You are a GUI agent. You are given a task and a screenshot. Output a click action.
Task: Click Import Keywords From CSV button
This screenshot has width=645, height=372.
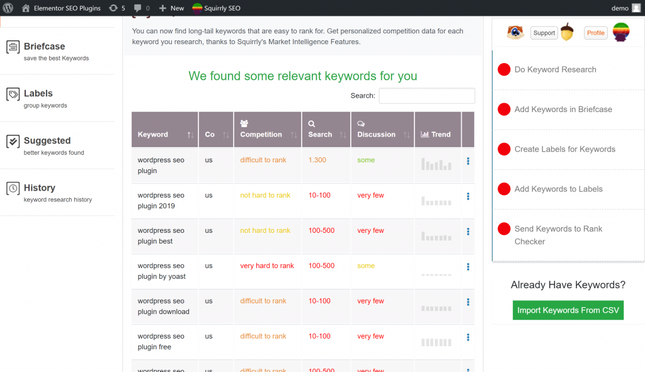[x=568, y=310]
